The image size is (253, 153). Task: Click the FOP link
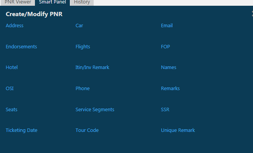(x=165, y=47)
